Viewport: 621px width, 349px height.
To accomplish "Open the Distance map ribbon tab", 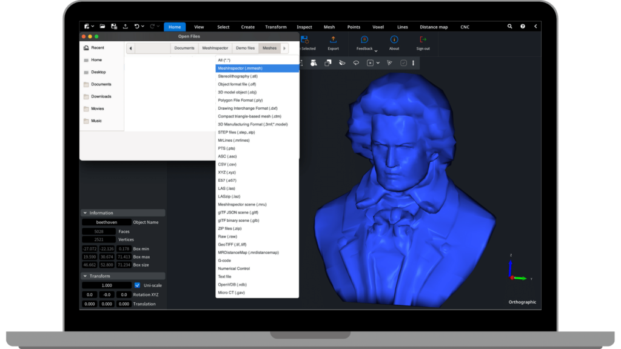I will point(434,27).
